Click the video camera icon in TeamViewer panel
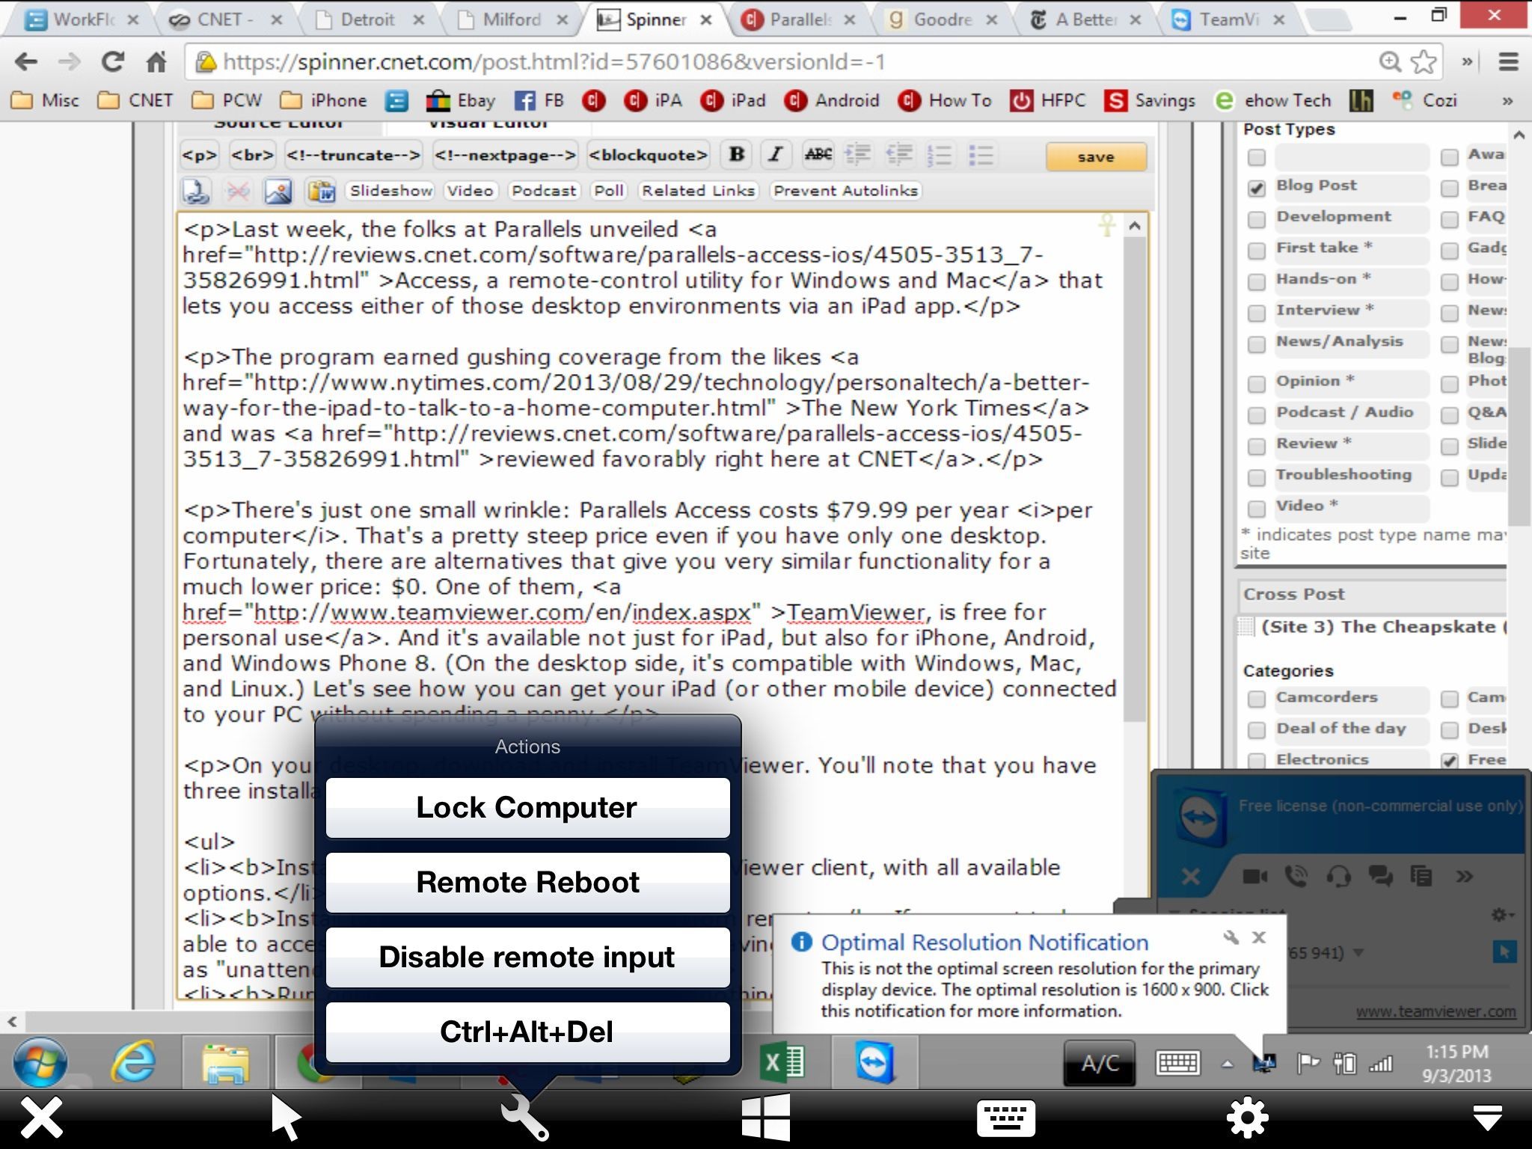Viewport: 1532px width, 1149px height. [x=1254, y=876]
